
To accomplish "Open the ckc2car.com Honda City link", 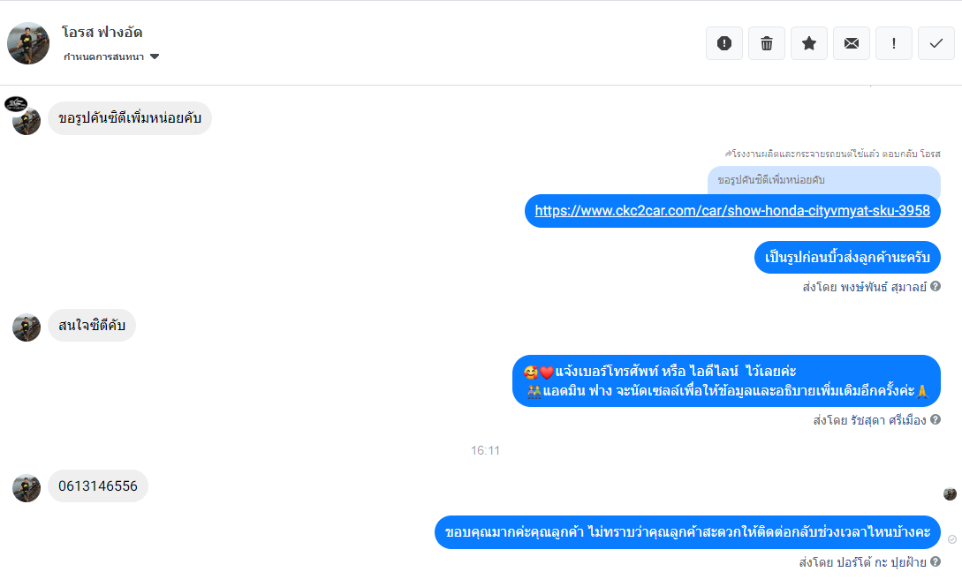I will coord(732,211).
